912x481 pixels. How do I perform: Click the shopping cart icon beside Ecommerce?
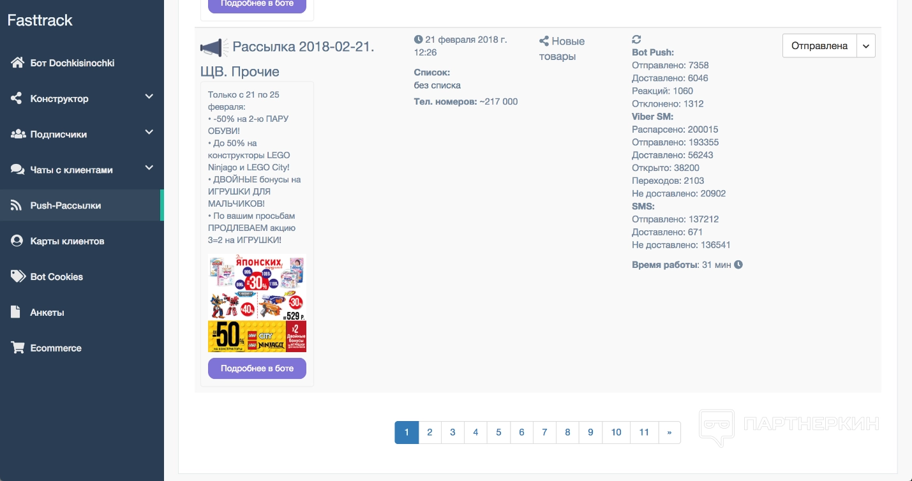18,348
